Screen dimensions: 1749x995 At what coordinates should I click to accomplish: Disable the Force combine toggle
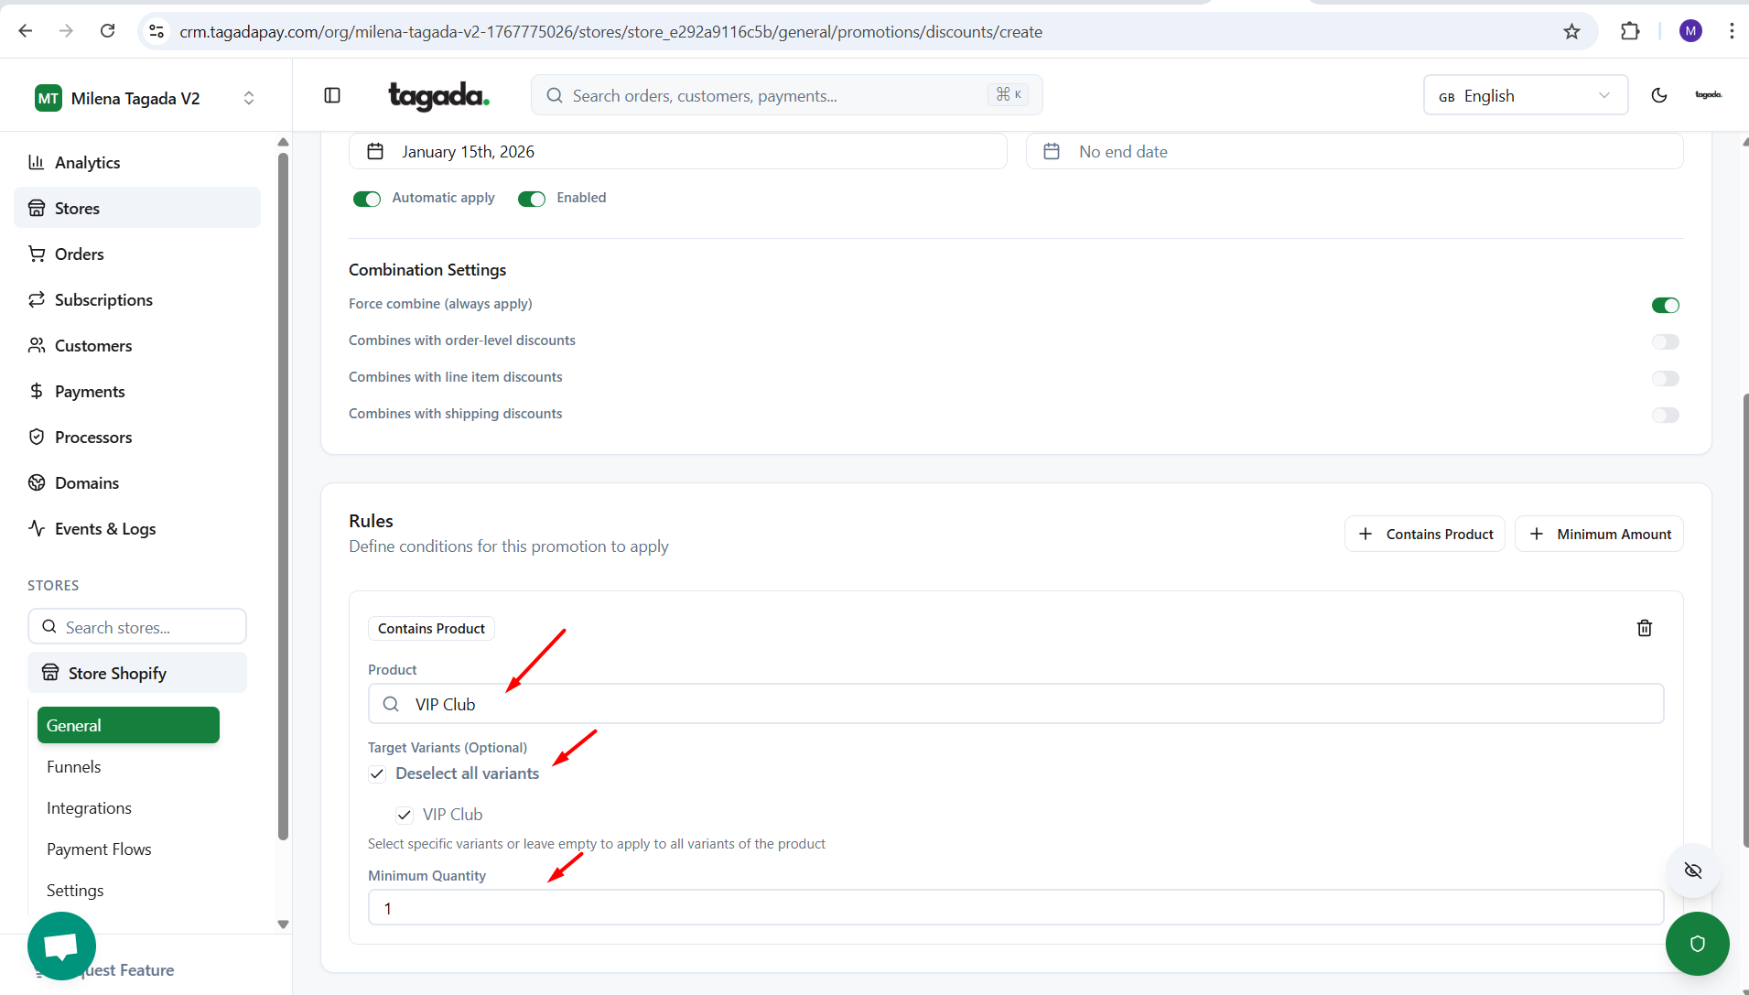point(1665,305)
